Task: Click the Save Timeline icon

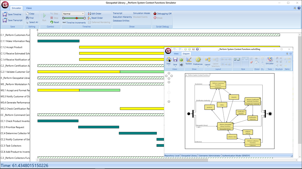Action: (5, 14)
